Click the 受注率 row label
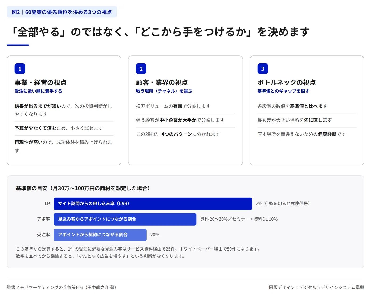The width and height of the screenshot is (371, 294). coord(43,235)
